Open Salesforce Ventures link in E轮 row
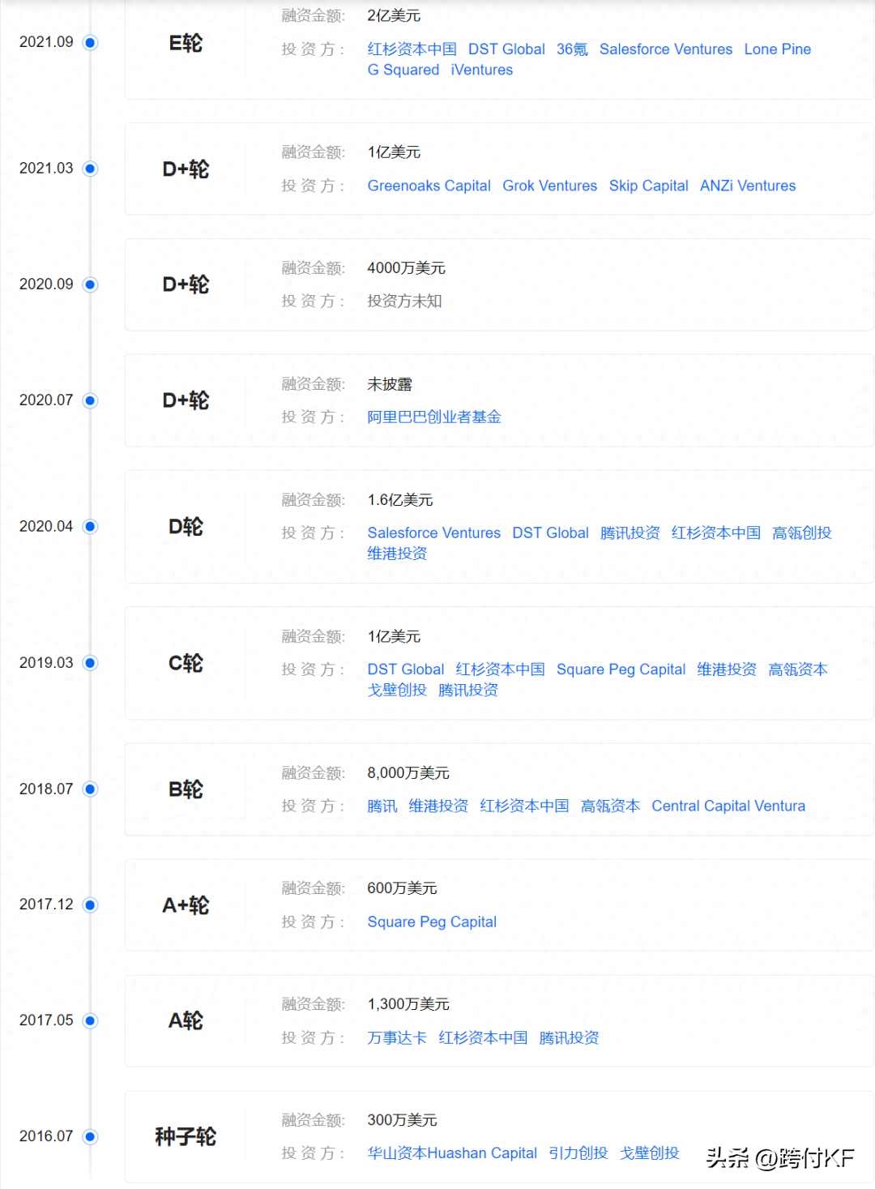Image resolution: width=875 pixels, height=1189 pixels. pos(666,49)
